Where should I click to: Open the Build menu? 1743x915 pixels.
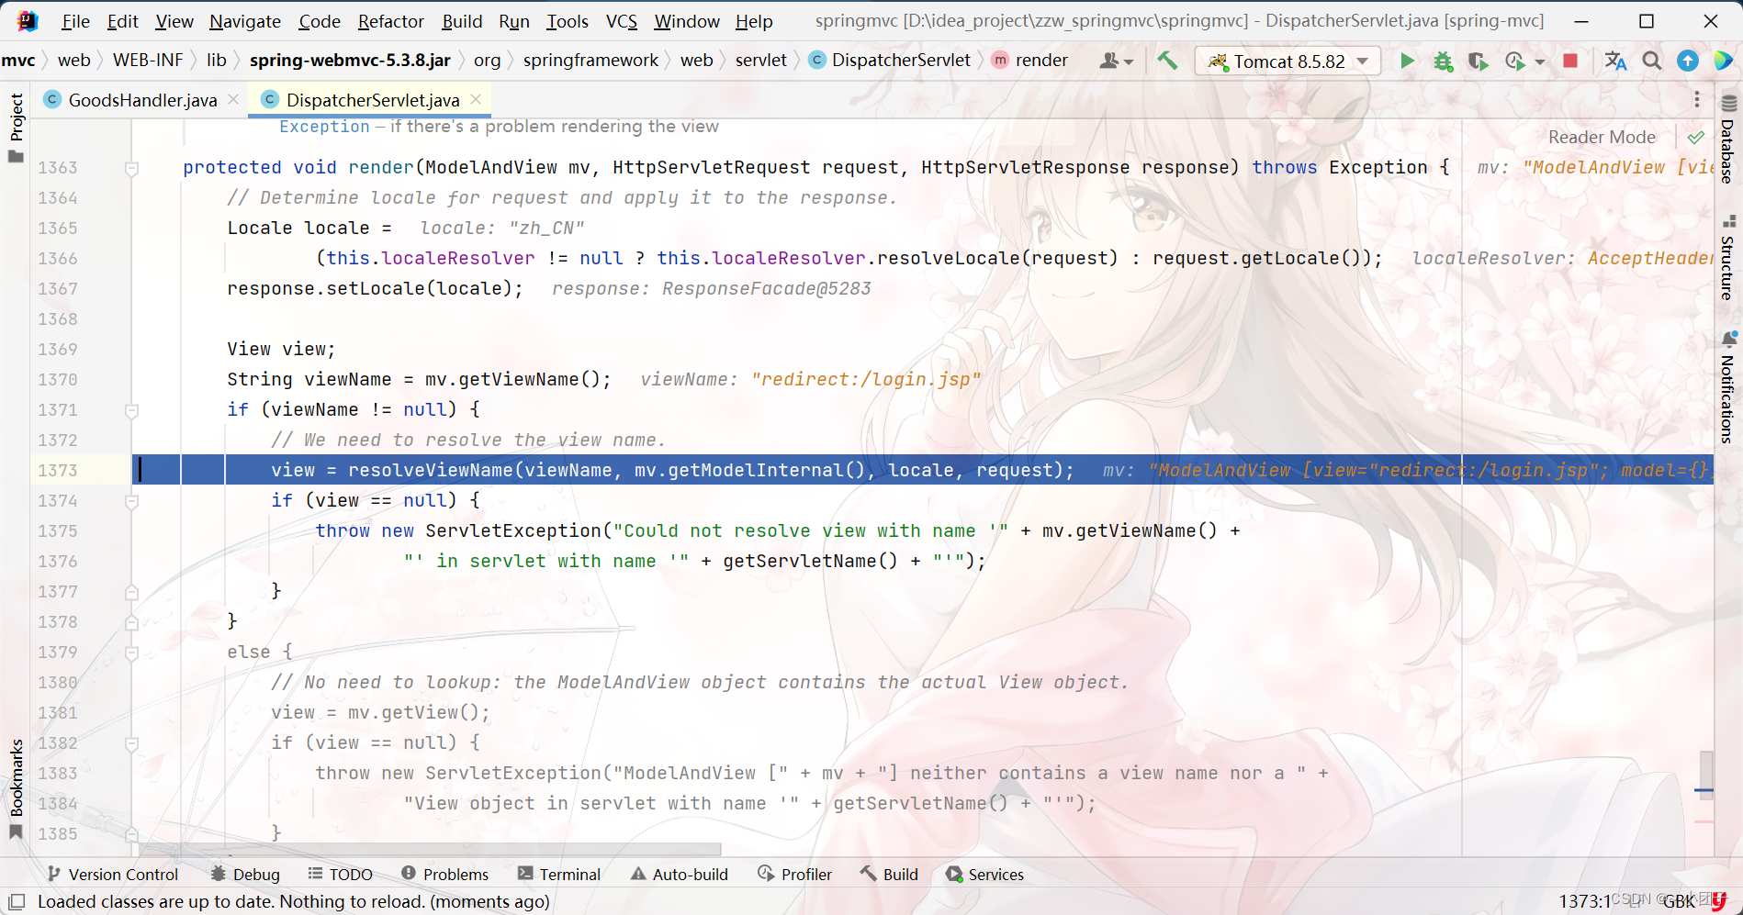tap(462, 21)
